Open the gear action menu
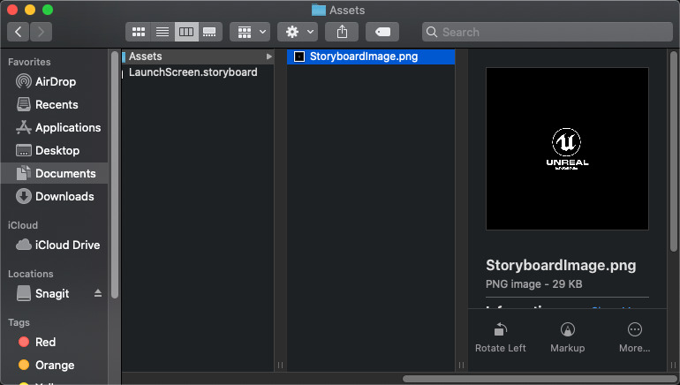 tap(298, 32)
